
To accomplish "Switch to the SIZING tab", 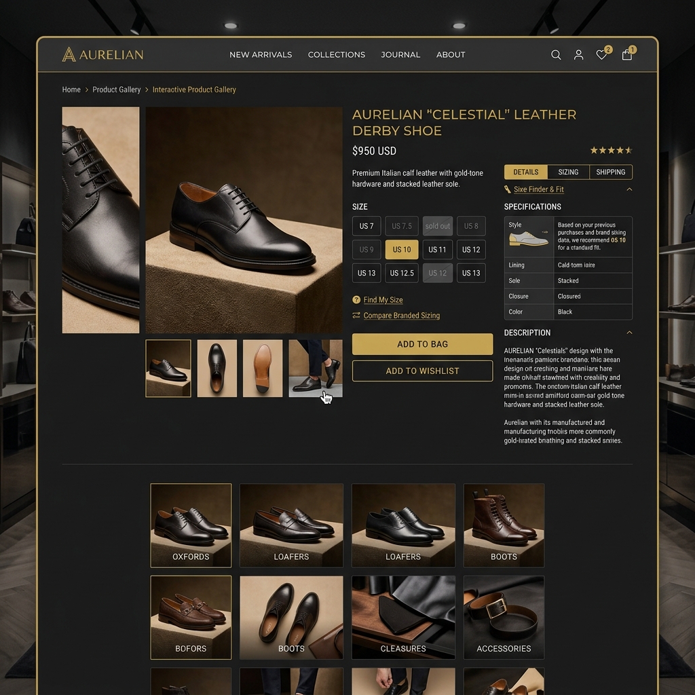I will 568,172.
